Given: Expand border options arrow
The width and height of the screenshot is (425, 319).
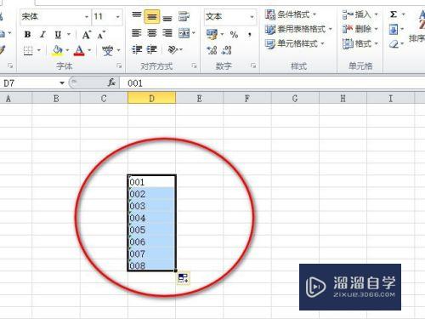Looking at the screenshot, I should click(x=39, y=51).
